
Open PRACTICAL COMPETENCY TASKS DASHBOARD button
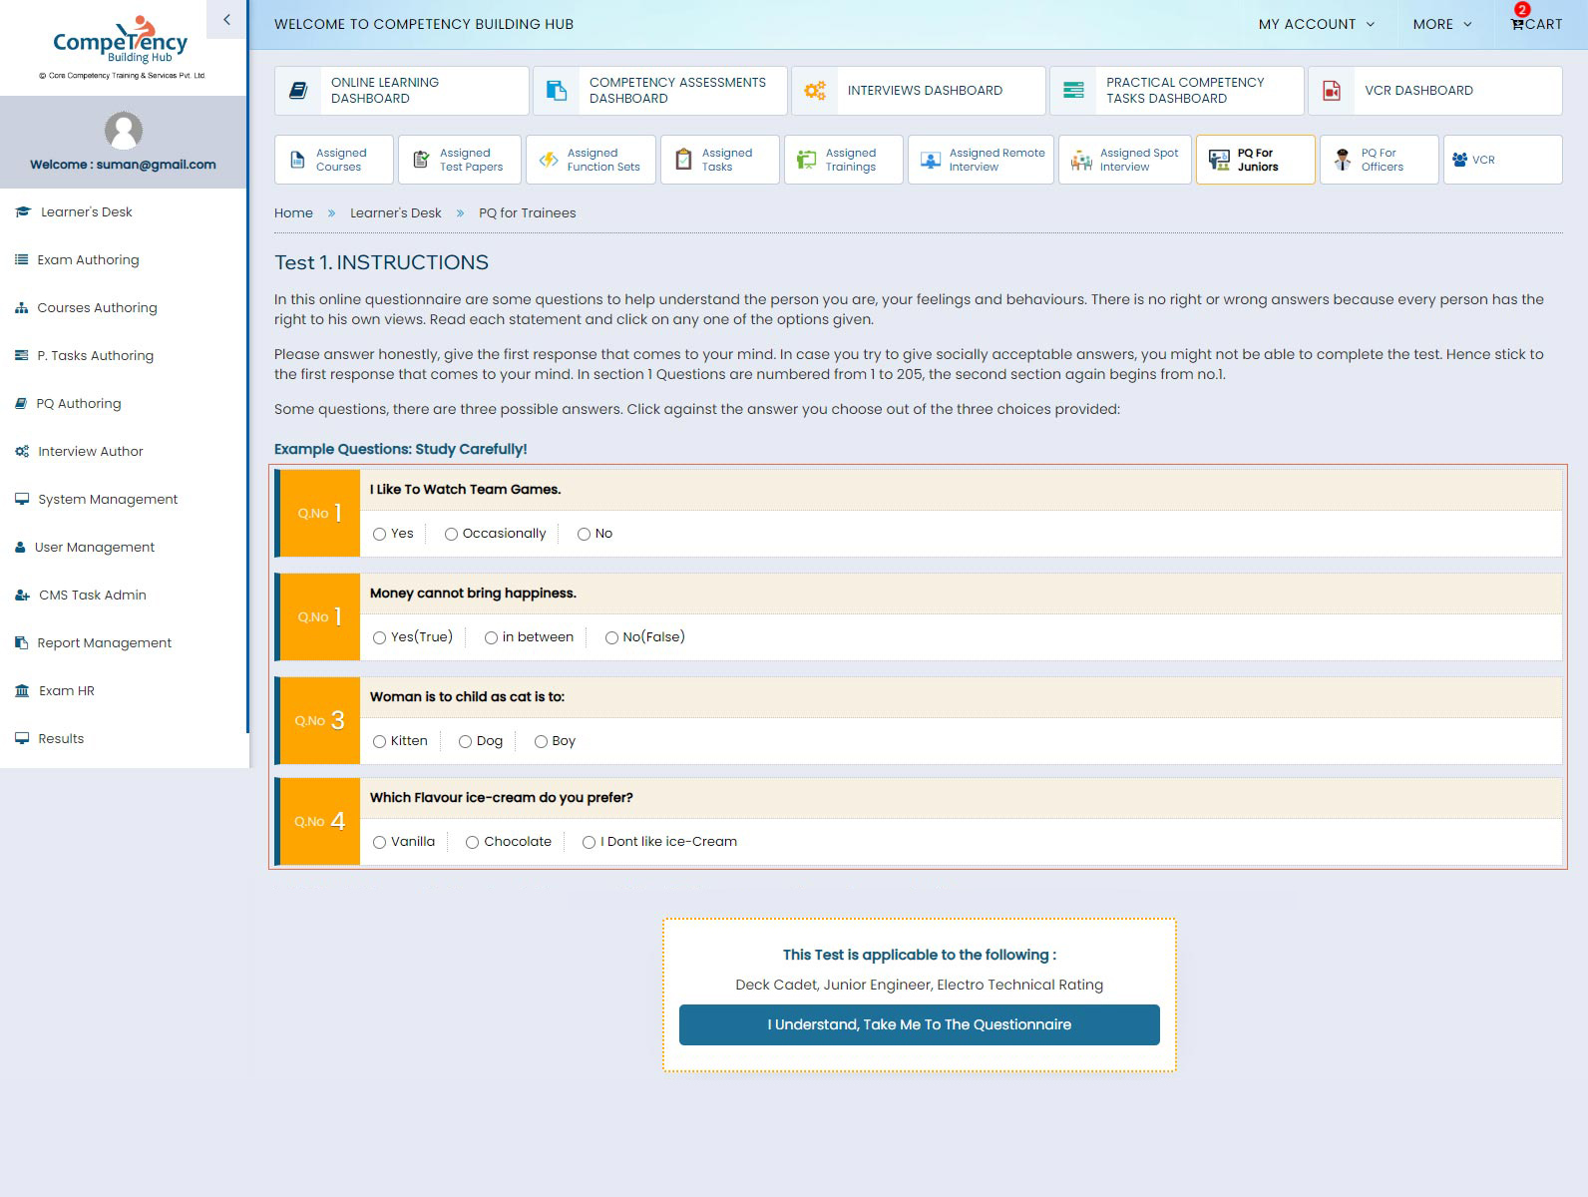point(1177,91)
